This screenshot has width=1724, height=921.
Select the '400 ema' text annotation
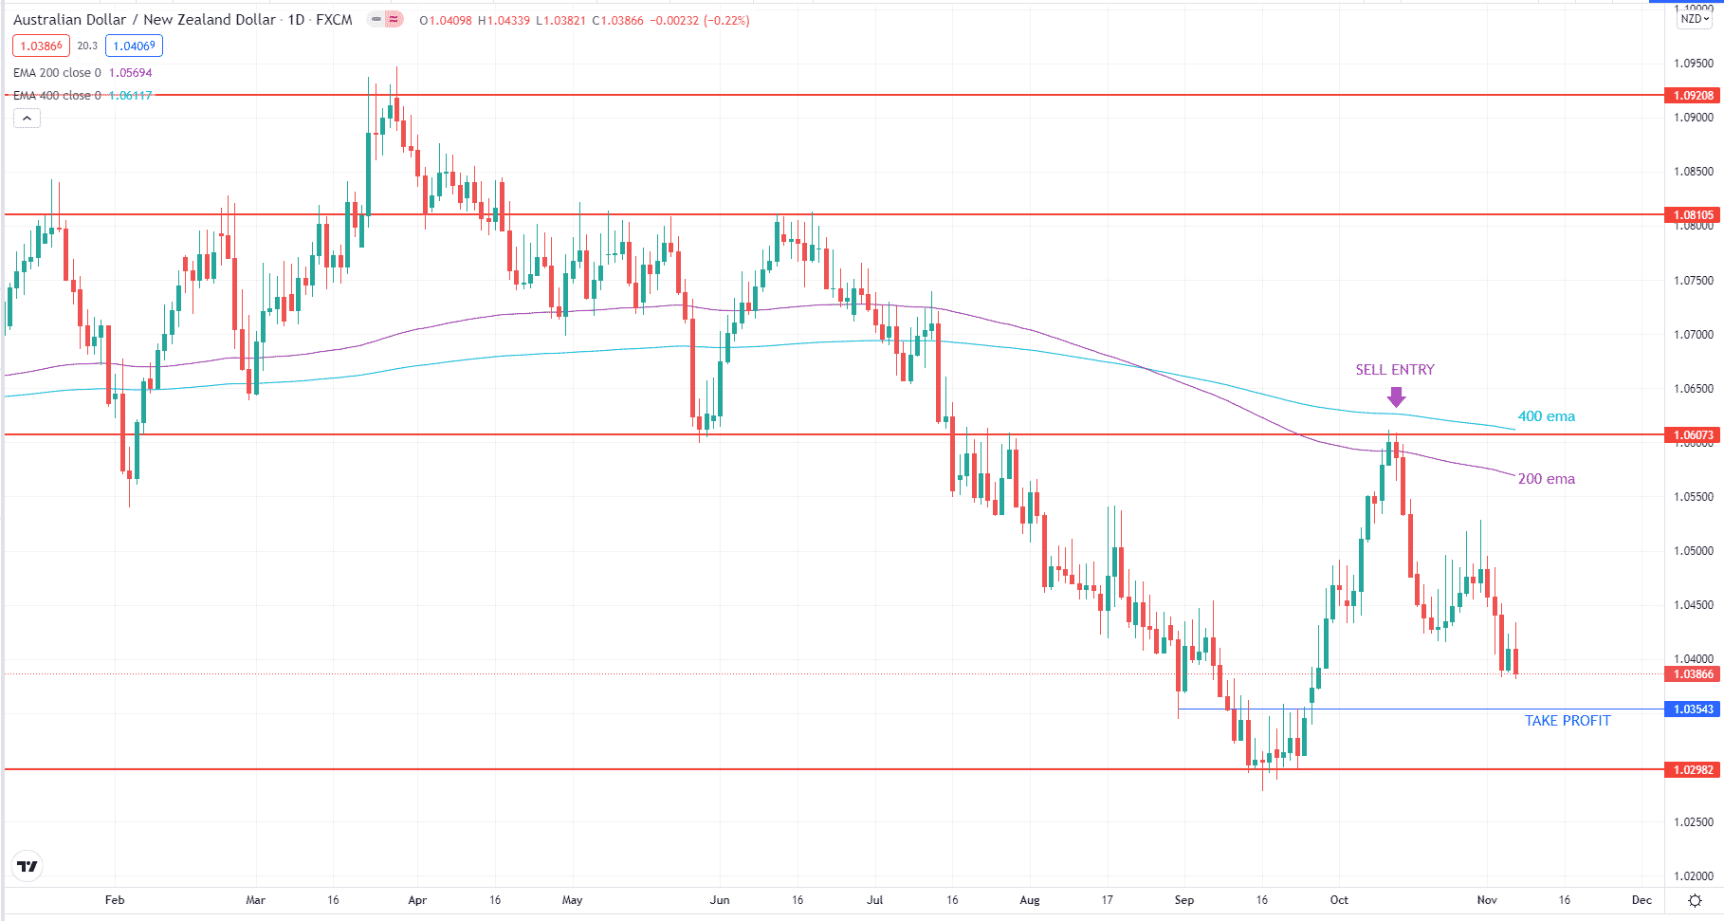pyautogui.click(x=1547, y=416)
